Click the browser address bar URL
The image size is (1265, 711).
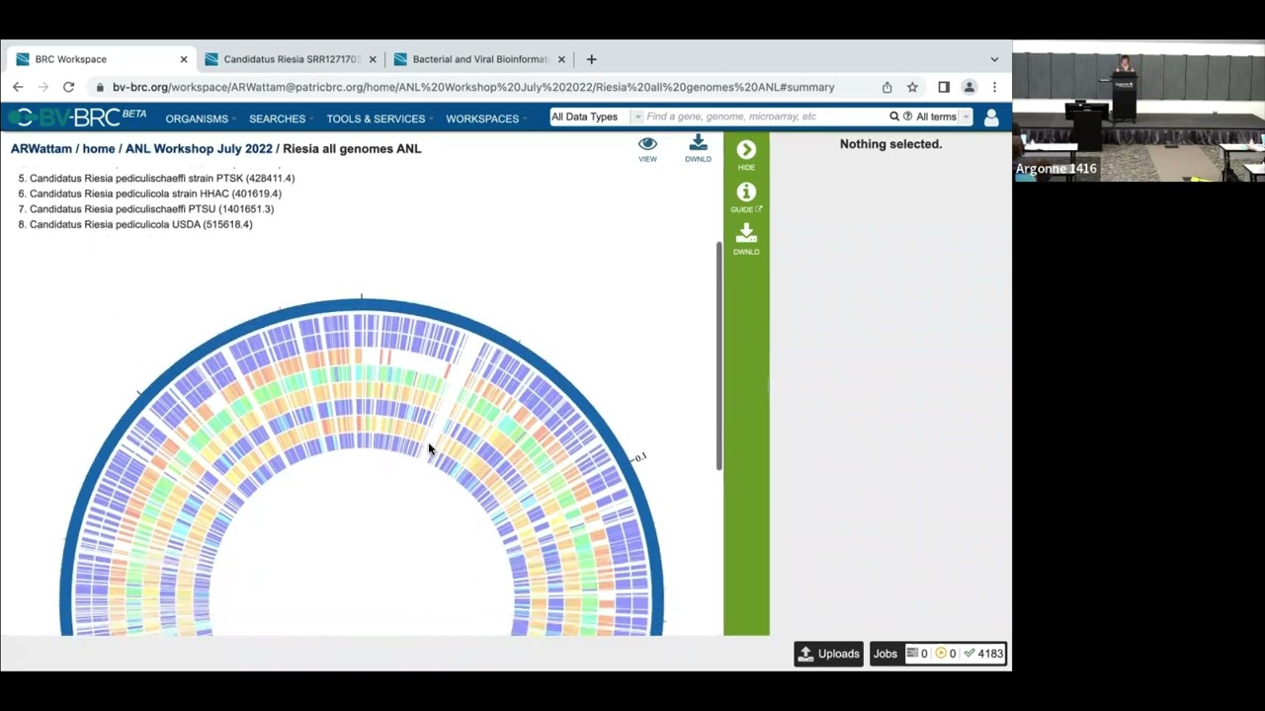tap(473, 87)
